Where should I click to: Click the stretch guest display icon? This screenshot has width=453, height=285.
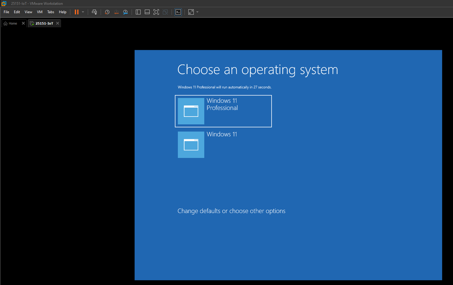[191, 12]
